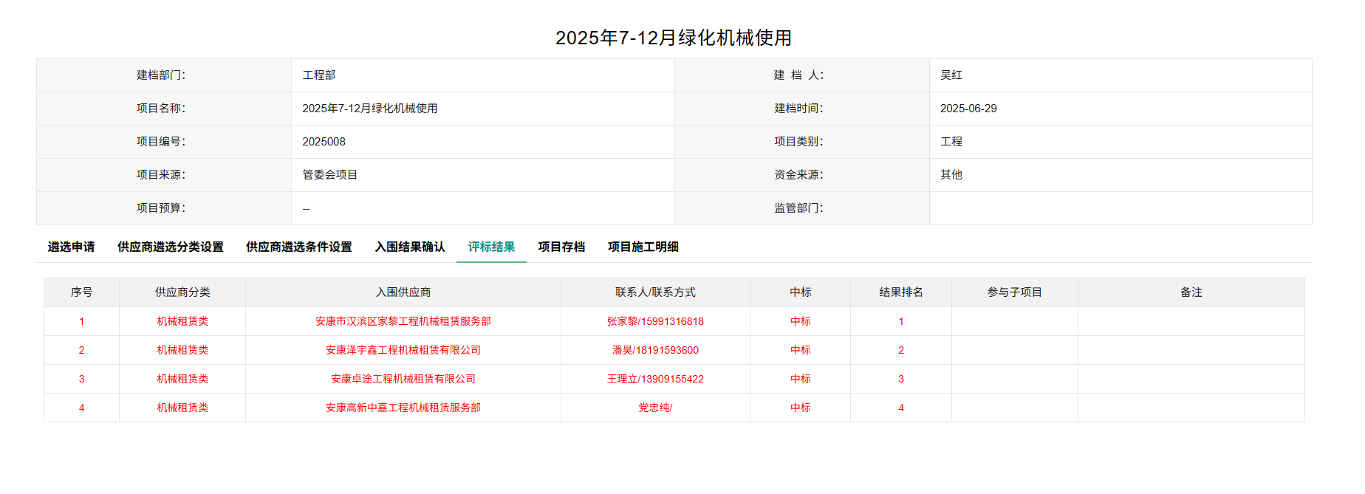Click supplier 安康市汉滨区家黎工程机械租赁服务部
Screen dimensions: 1365x494
pos(403,321)
